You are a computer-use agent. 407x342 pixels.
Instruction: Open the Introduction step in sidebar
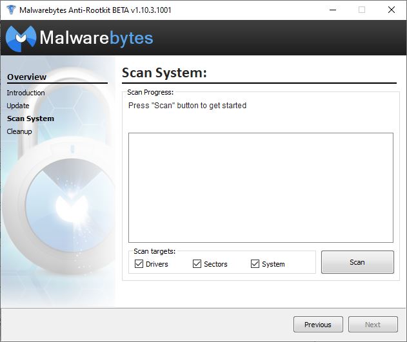26,93
